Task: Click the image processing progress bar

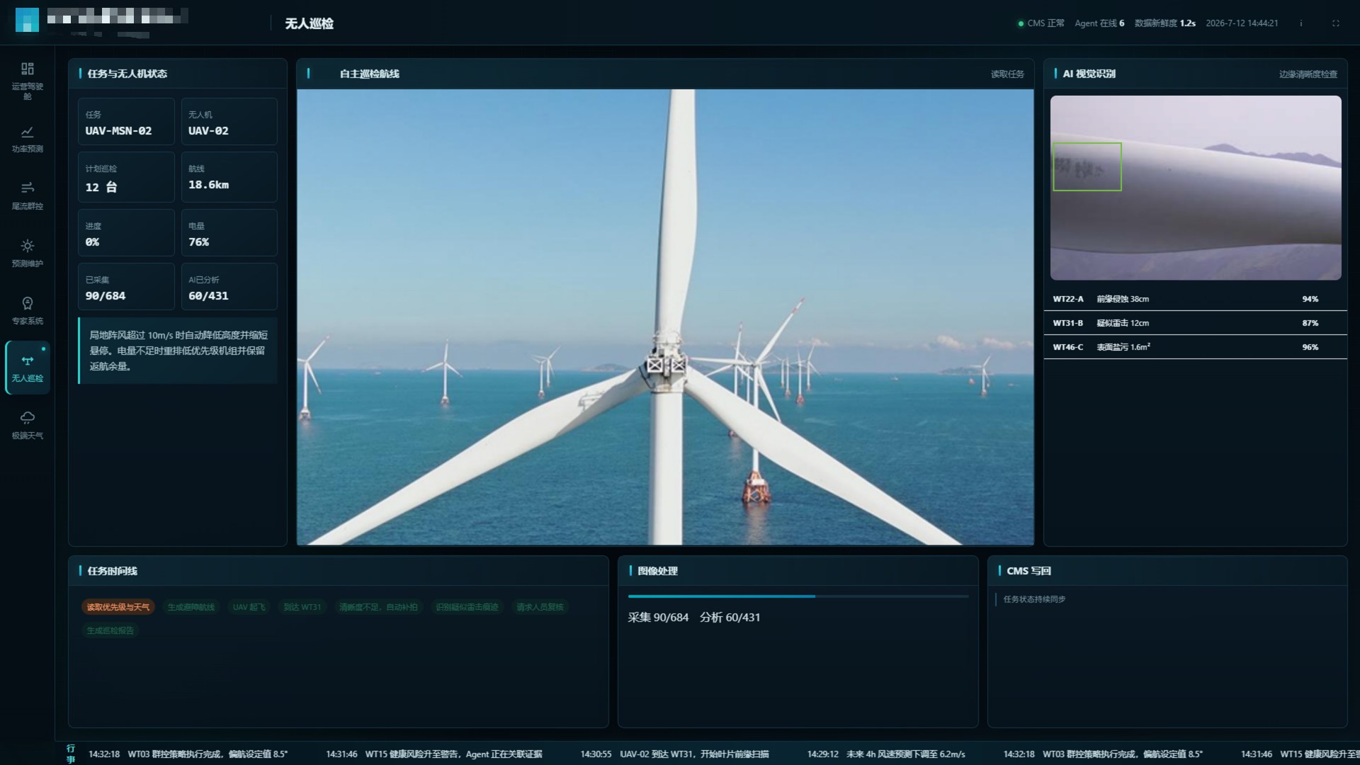Action: [x=798, y=596]
